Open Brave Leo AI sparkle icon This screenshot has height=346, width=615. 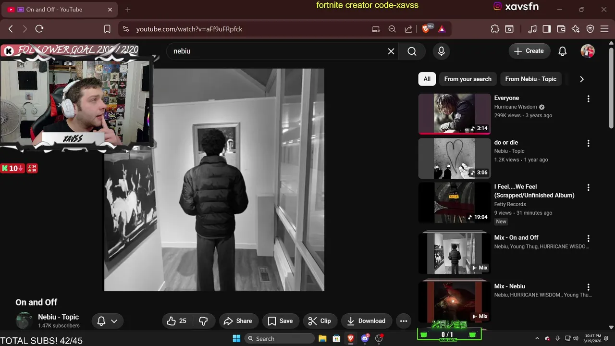pos(576,29)
